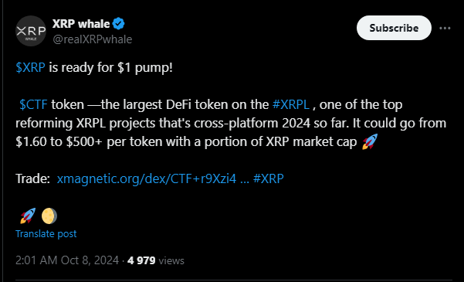Follow the #XRP hashtag after trade link

coord(269,178)
